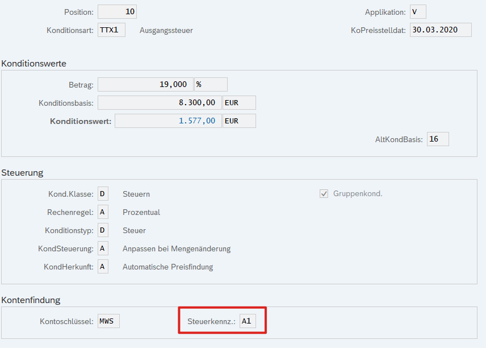This screenshot has height=348, width=486.
Task: Click the Kontoschlüssel field MWS
Action: (108, 321)
